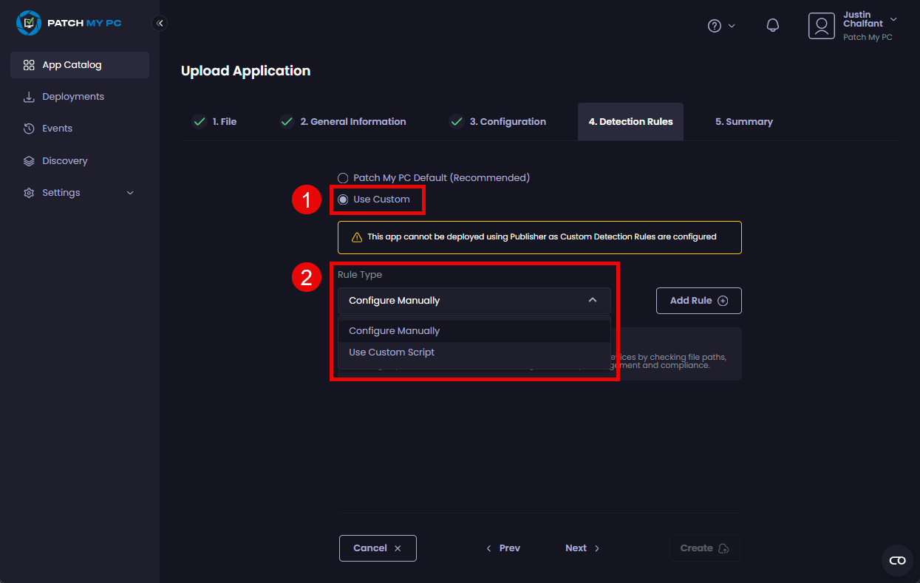The height and width of the screenshot is (583, 920).
Task: Click Next to proceed to summary
Action: [x=582, y=548]
